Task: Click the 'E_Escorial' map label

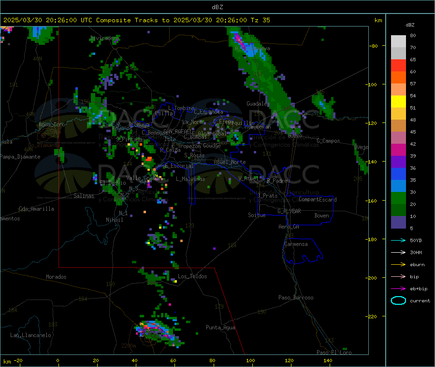Action: [x=179, y=166]
